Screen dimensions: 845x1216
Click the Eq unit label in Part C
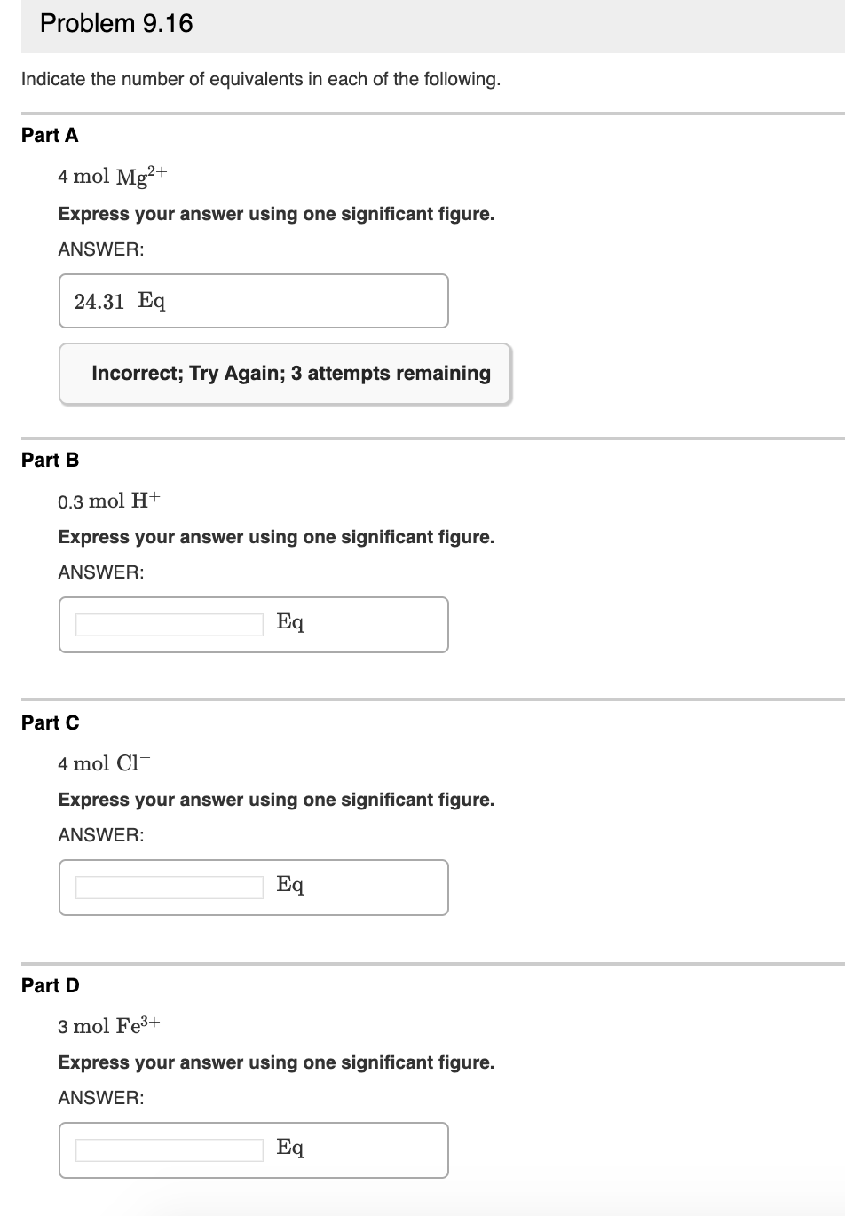290,884
